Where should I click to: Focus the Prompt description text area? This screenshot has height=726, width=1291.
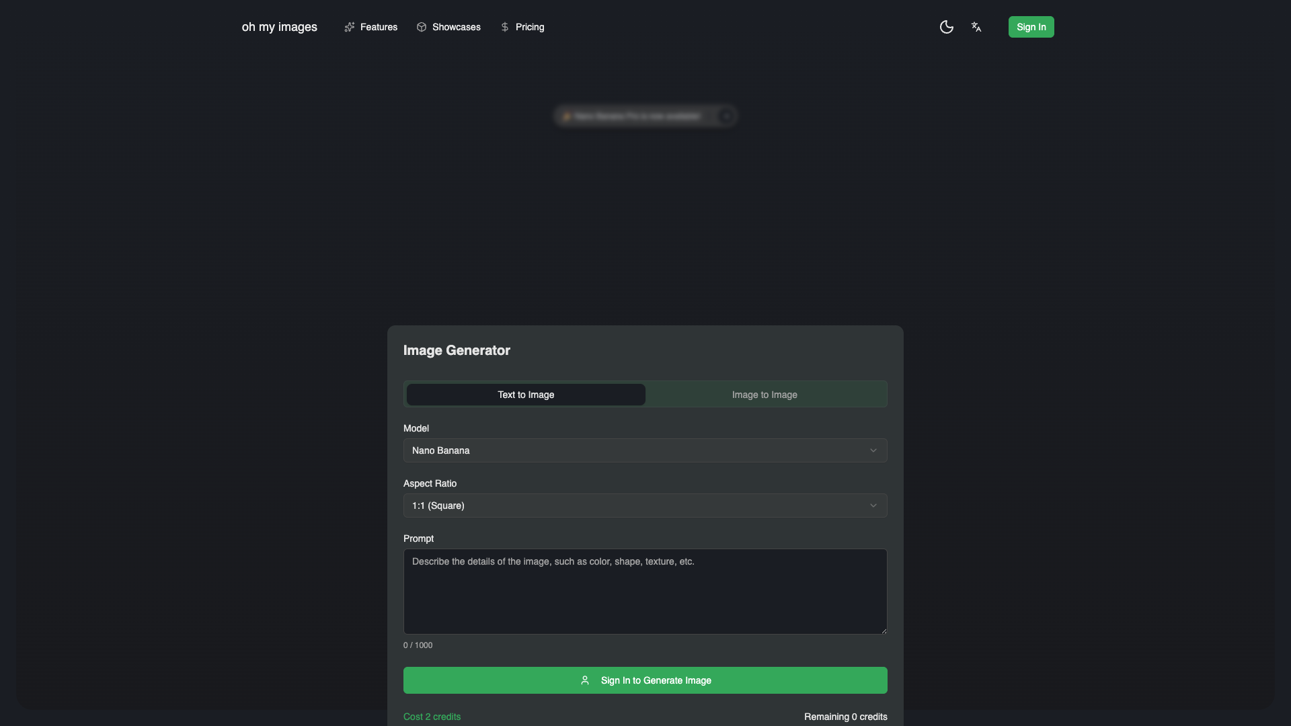coord(645,592)
